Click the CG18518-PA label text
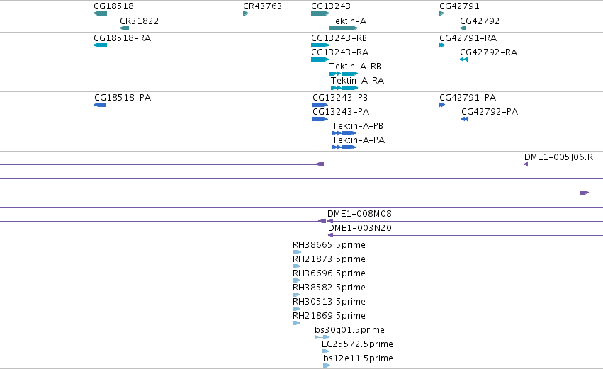This screenshot has width=603, height=369. click(123, 98)
